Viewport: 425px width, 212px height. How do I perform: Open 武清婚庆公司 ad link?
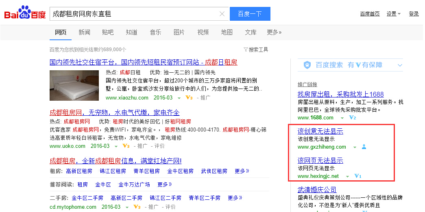pyautogui.click(x=317, y=190)
